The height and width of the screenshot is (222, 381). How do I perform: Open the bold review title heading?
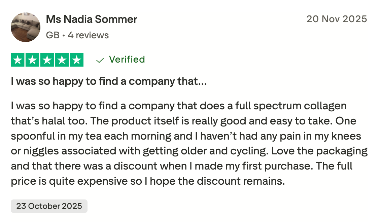(109, 81)
